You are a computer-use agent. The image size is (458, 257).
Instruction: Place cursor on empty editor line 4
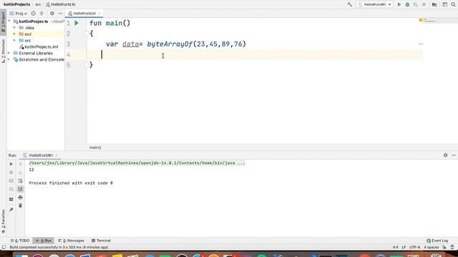pos(254,54)
